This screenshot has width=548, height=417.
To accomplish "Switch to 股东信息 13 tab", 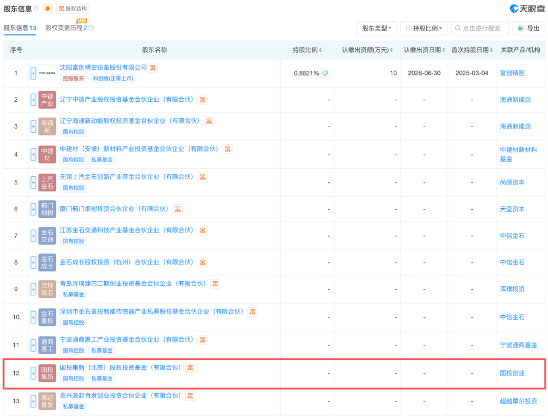I will click(20, 28).
